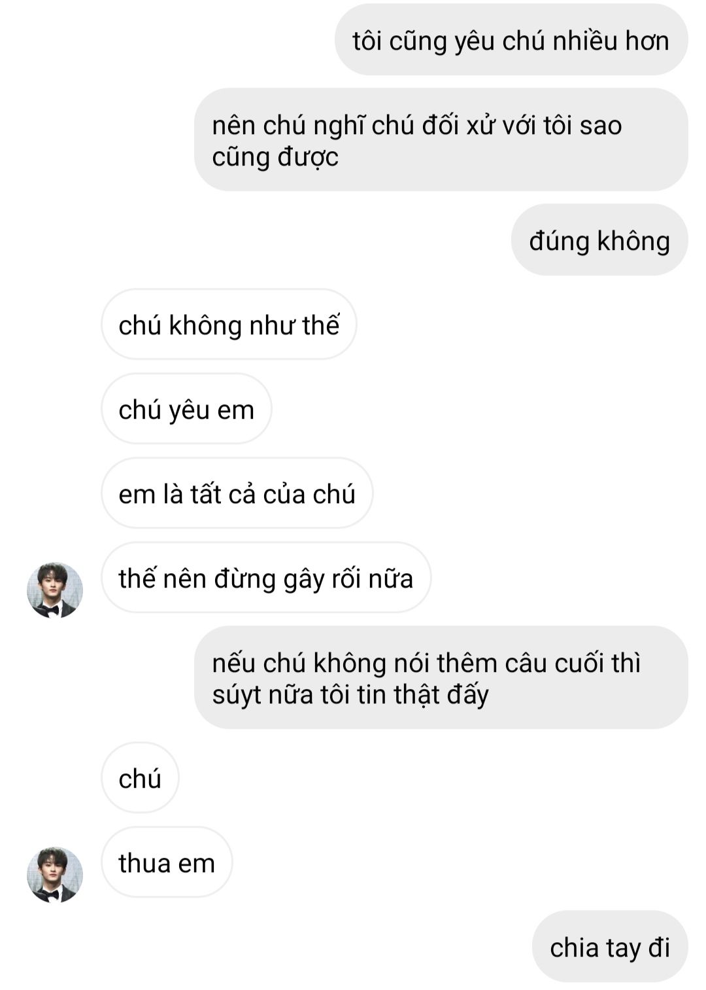Click the word 'không' in 'đúng không' bubble
The height and width of the screenshot is (990, 706).
(633, 241)
